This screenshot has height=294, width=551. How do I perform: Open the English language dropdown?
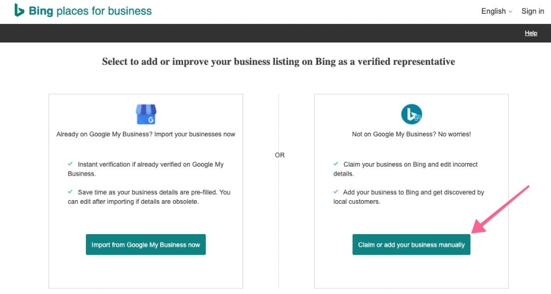[x=496, y=11]
